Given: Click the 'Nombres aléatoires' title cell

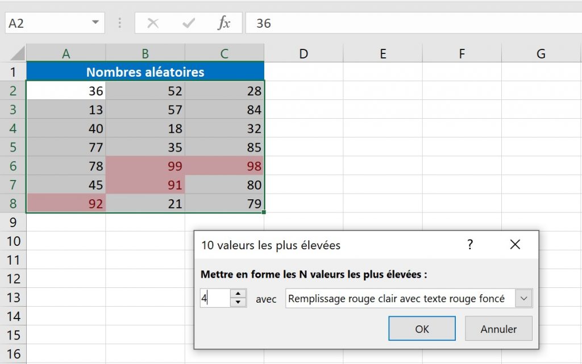Looking at the screenshot, I should 145,72.
